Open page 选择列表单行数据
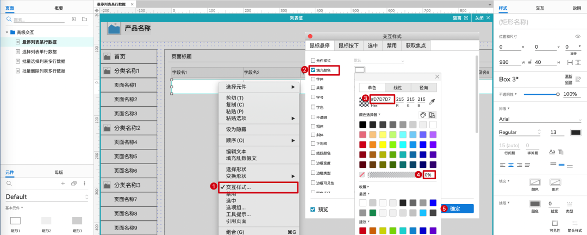This screenshot has height=235, width=587. 39,51
